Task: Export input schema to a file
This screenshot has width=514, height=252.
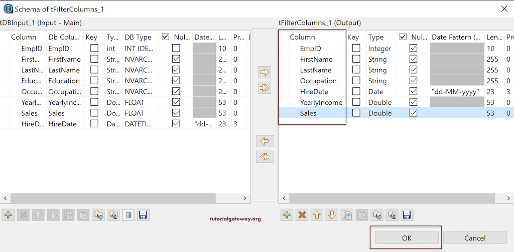Action: tap(114, 215)
